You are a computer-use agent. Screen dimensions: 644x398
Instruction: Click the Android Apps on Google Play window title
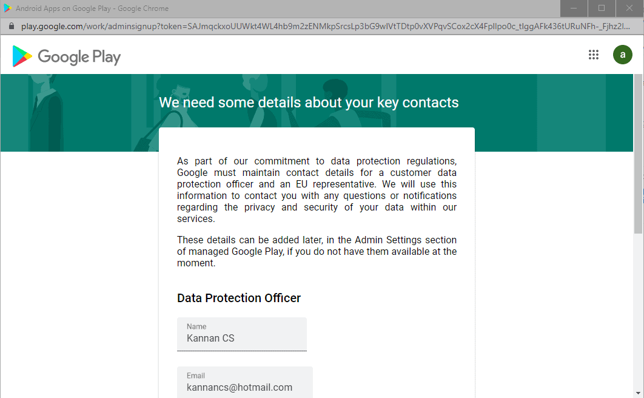pos(92,8)
